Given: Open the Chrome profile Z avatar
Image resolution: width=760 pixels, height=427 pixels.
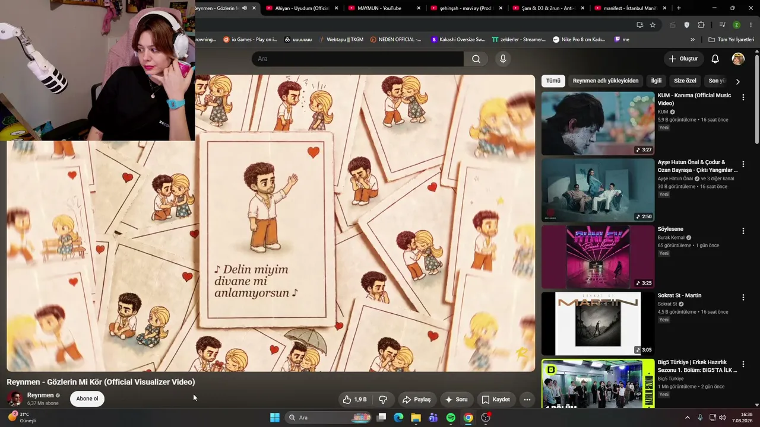Looking at the screenshot, I should pyautogui.click(x=736, y=25).
